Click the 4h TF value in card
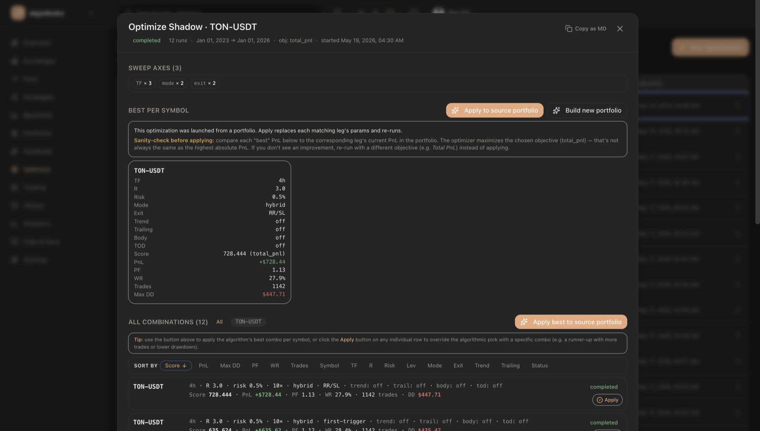 click(x=282, y=181)
